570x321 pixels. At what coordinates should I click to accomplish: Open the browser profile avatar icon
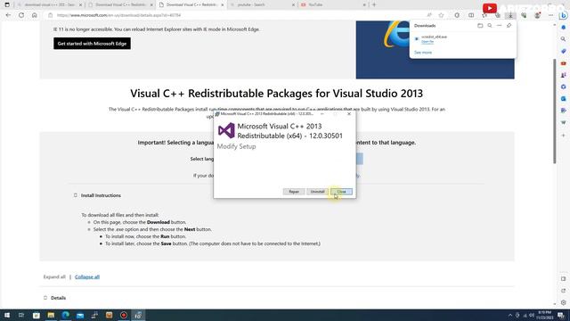[537, 15]
